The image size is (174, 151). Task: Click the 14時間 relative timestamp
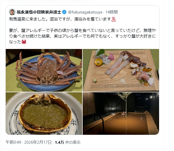point(111,12)
